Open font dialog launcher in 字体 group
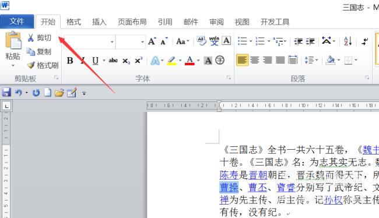379x218 pixels. 229,78
